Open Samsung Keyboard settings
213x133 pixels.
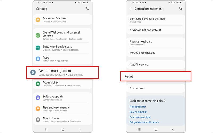pyautogui.click(x=156, y=20)
